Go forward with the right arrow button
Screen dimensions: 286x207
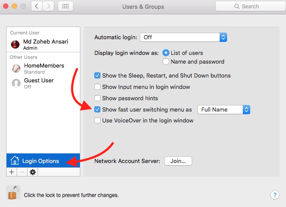48,7
